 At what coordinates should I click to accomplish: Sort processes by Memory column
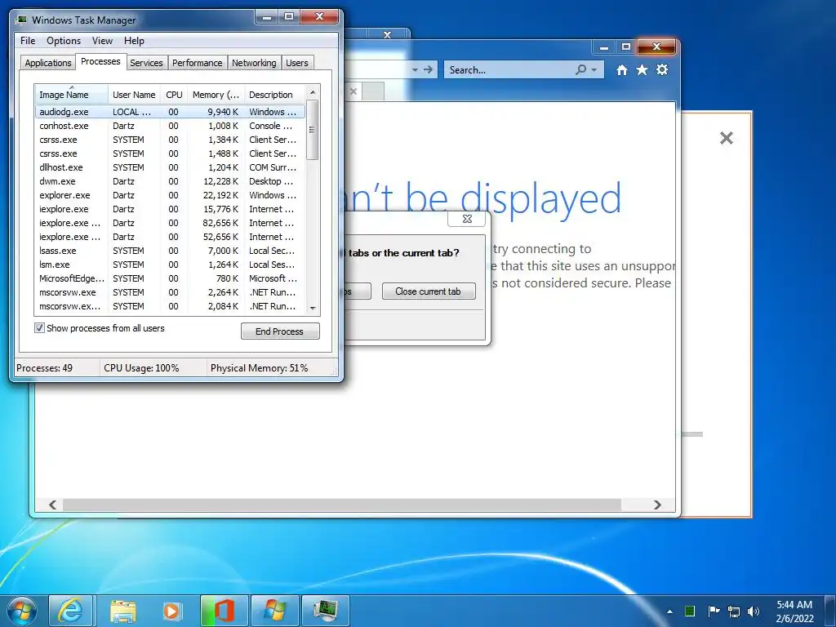pos(216,95)
